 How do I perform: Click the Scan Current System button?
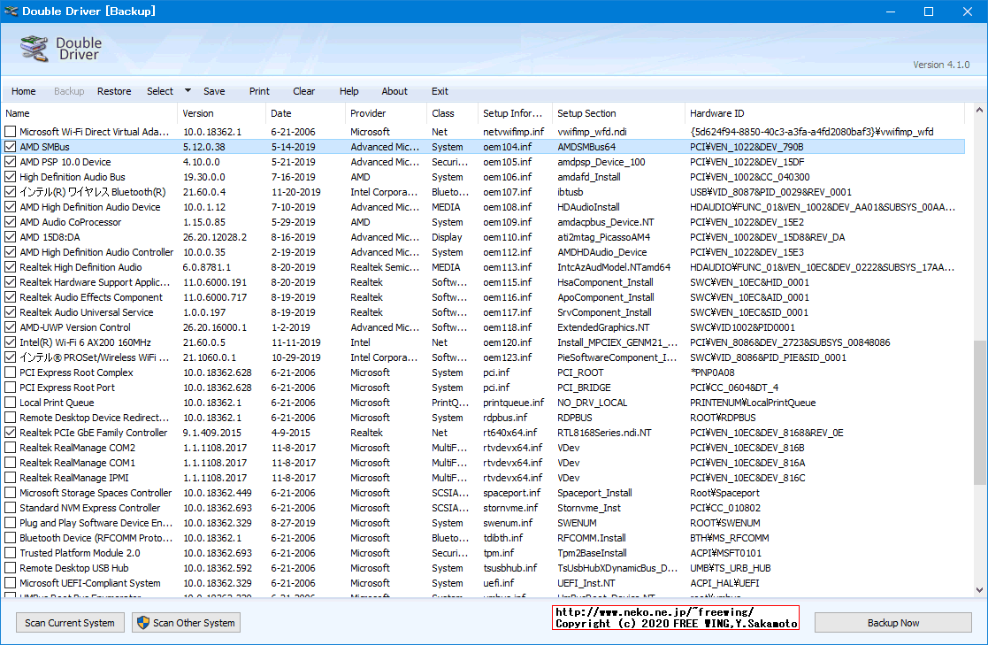[x=70, y=623]
